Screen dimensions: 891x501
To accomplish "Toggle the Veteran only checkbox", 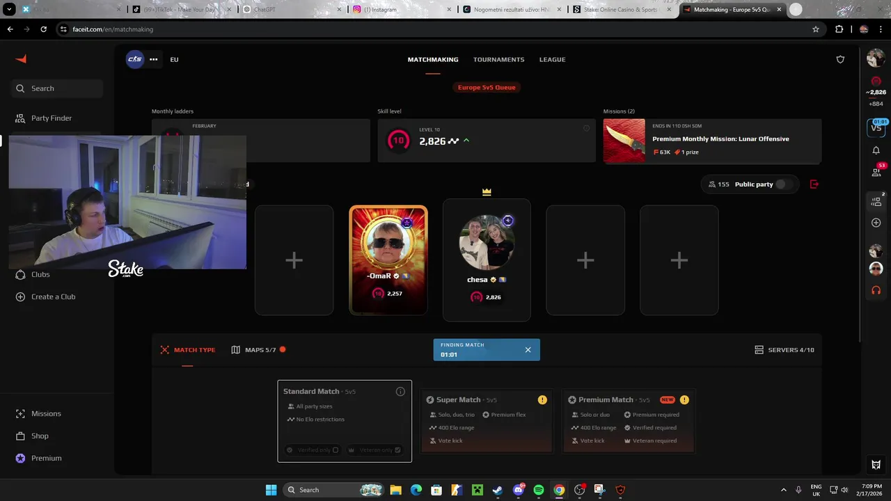I will coord(397,450).
